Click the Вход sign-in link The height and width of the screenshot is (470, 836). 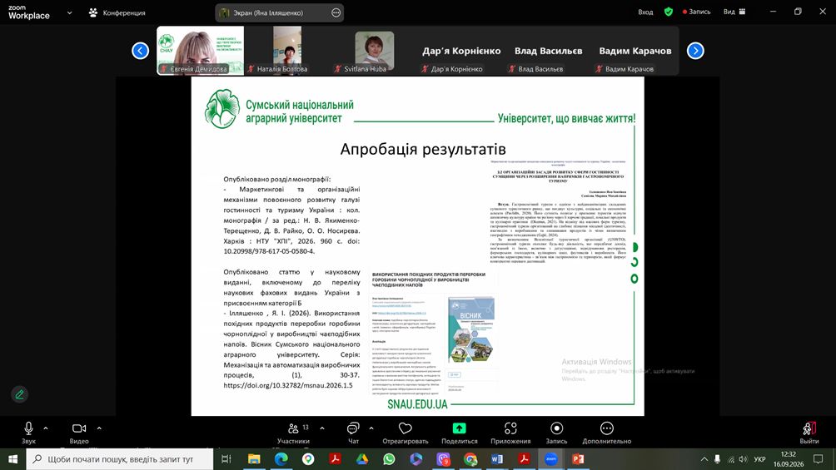(x=645, y=12)
